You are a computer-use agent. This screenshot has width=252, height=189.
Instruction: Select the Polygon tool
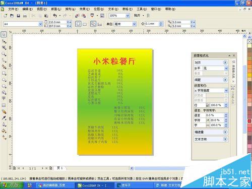click(x=4, y=86)
